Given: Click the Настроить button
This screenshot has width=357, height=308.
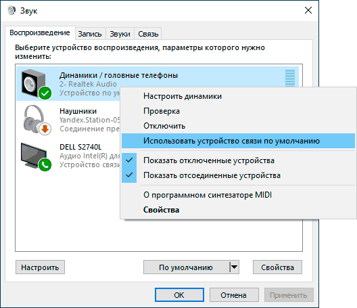Looking at the screenshot, I should (x=40, y=267).
